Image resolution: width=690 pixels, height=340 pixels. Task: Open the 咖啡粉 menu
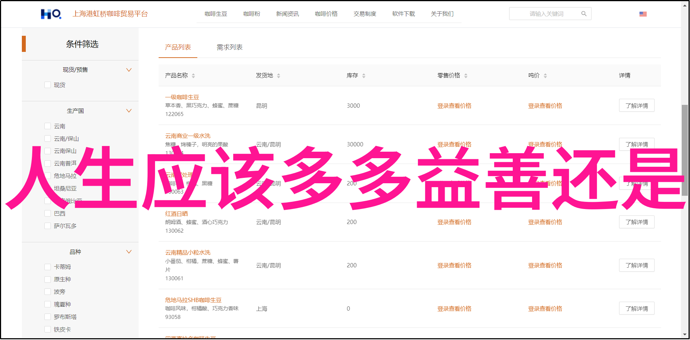(252, 14)
